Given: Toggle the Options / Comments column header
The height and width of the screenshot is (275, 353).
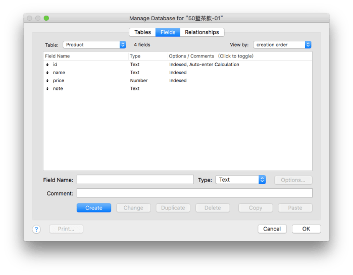Looking at the screenshot, I should click(x=211, y=56).
